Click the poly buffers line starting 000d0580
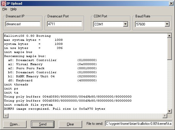The image size is (175, 130). (x=68, y=101)
